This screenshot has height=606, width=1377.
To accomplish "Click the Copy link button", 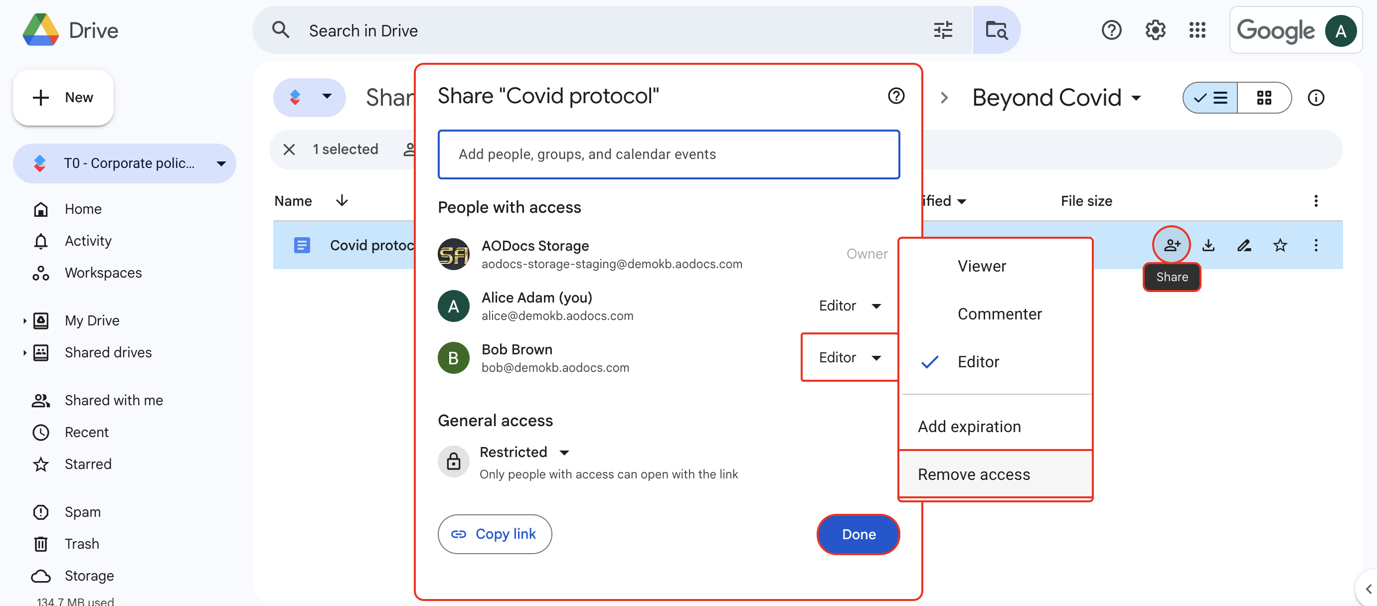I will point(495,534).
